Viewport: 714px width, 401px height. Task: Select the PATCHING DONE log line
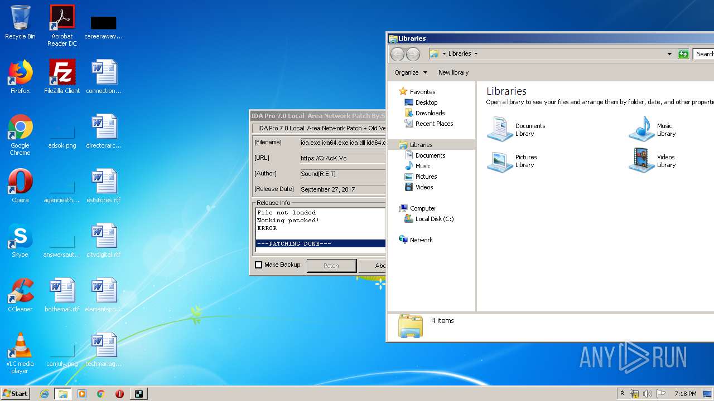(321, 244)
